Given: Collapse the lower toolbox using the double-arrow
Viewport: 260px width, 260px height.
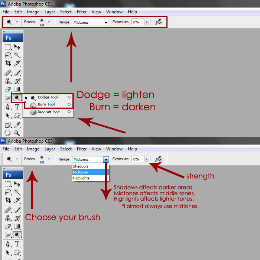Looking at the screenshot, I should pyautogui.click(x=4, y=168).
